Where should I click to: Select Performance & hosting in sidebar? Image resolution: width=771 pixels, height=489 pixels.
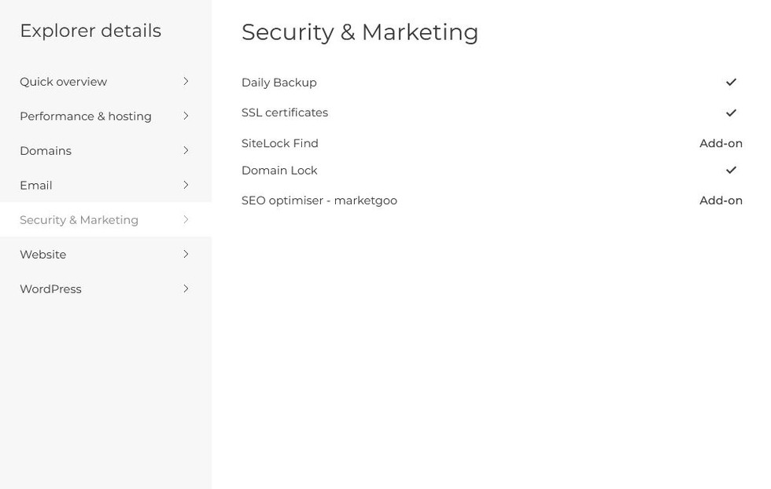(x=86, y=116)
